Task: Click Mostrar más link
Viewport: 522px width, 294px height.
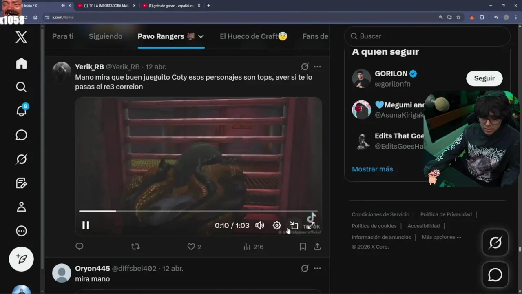Action: [x=372, y=169]
